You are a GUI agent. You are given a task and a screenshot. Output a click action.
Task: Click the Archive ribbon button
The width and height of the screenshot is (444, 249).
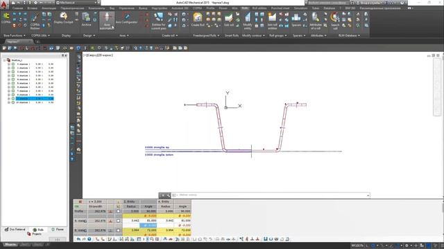[86, 19]
